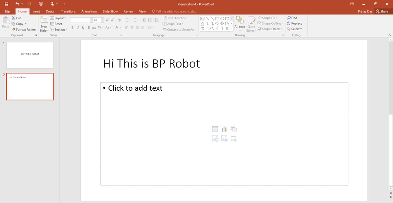
Task: Switch to the Insert tab
Action: click(x=36, y=11)
